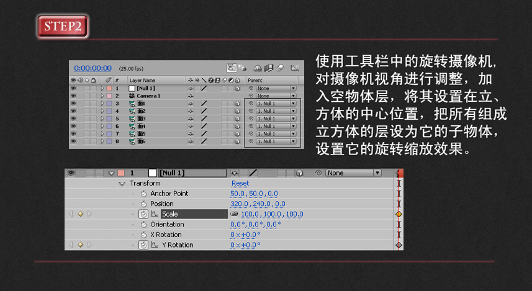The height and width of the screenshot is (291, 532).
Task: Click quality slash switch for layer 面3
Action: click(204, 119)
